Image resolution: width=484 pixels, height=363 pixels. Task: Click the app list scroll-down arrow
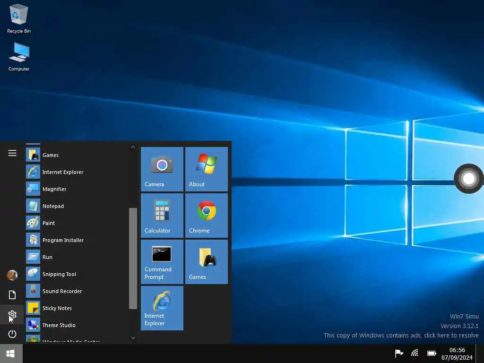pyautogui.click(x=133, y=338)
